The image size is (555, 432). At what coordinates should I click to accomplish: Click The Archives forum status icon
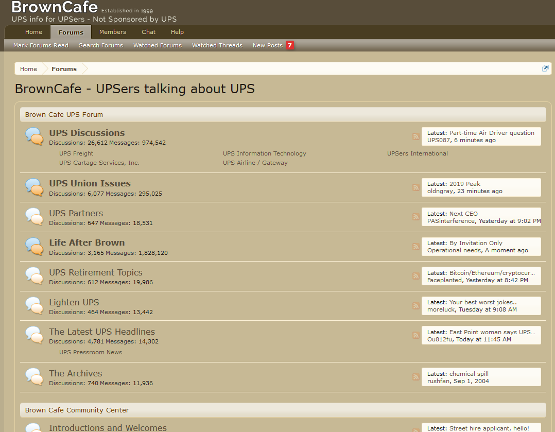pyautogui.click(x=34, y=376)
